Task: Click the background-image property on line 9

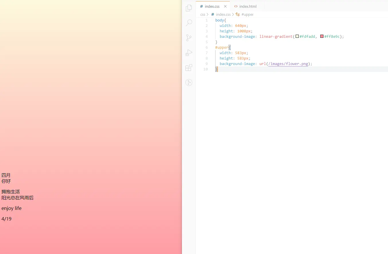Action: tap(237, 64)
